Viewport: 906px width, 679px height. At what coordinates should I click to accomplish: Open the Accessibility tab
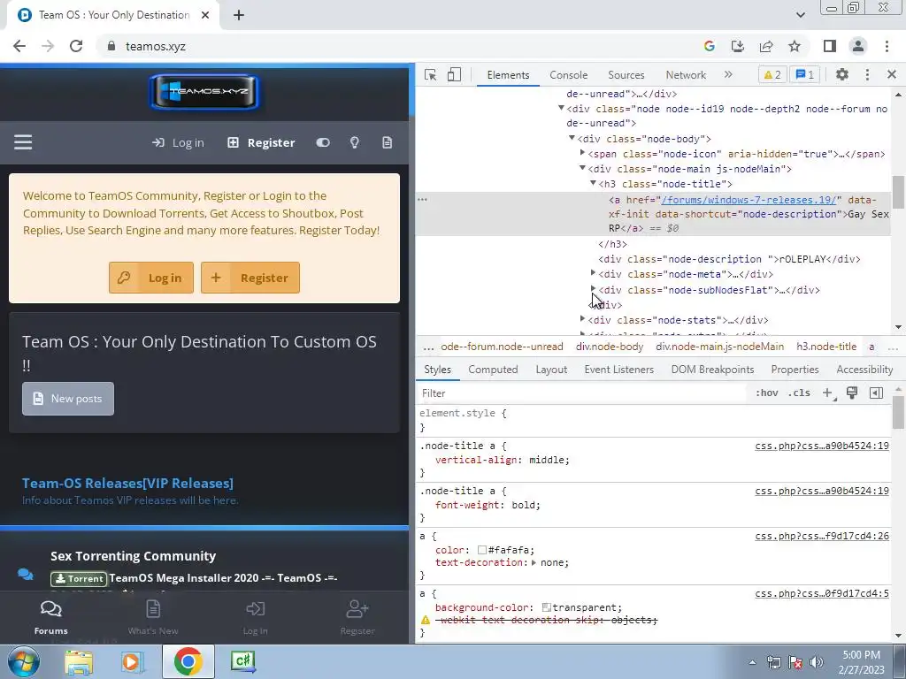864,370
